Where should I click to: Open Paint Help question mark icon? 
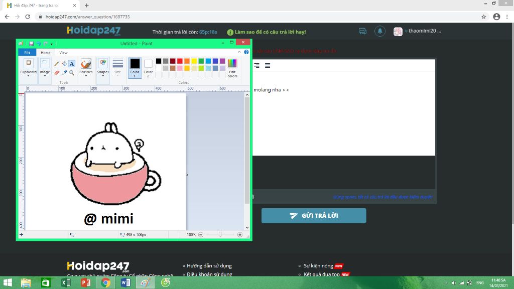246,52
